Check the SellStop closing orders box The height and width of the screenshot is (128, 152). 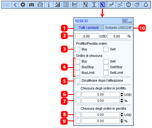[x=106, y=67]
